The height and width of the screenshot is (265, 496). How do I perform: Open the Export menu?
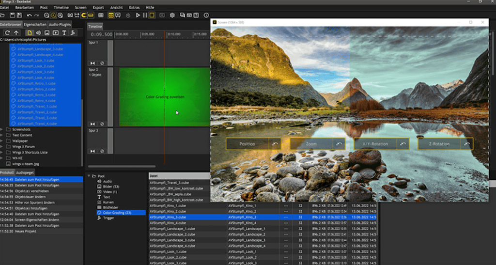point(98,8)
